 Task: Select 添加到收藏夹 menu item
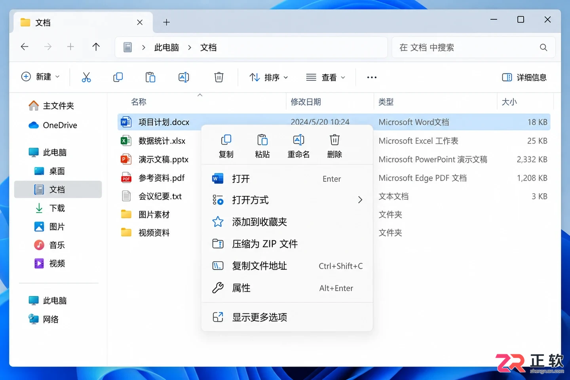pyautogui.click(x=287, y=222)
